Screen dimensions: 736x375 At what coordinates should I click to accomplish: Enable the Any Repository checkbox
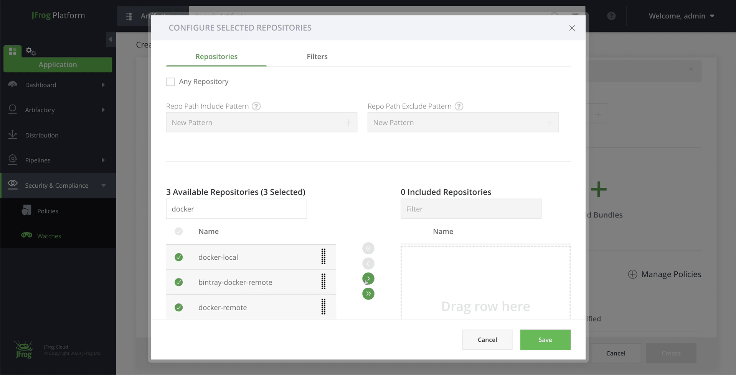point(170,81)
